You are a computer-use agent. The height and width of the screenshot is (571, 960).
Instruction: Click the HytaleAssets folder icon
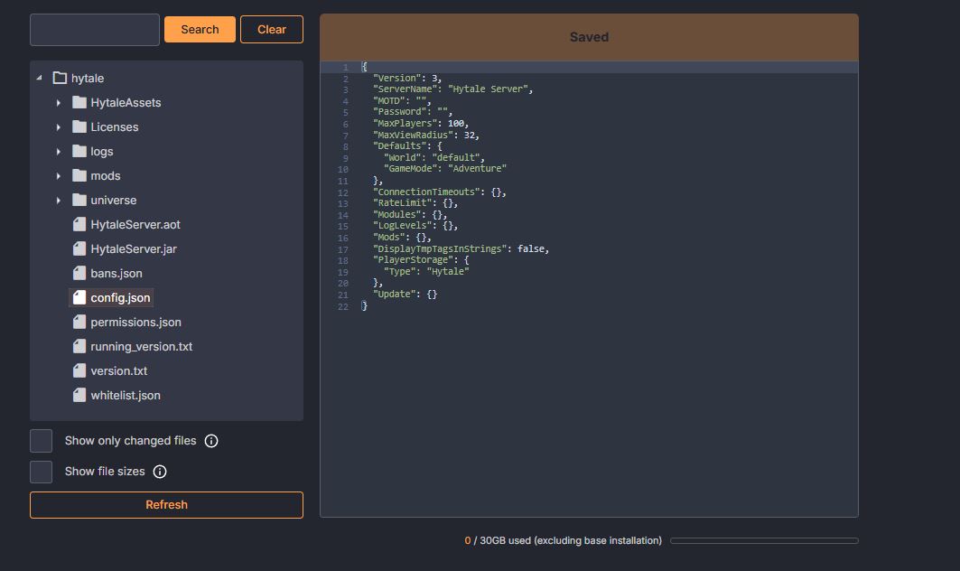pyautogui.click(x=79, y=103)
